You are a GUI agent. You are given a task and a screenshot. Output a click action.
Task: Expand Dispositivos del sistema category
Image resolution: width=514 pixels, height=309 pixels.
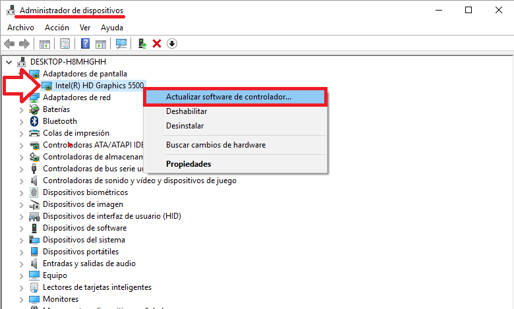tap(21, 240)
